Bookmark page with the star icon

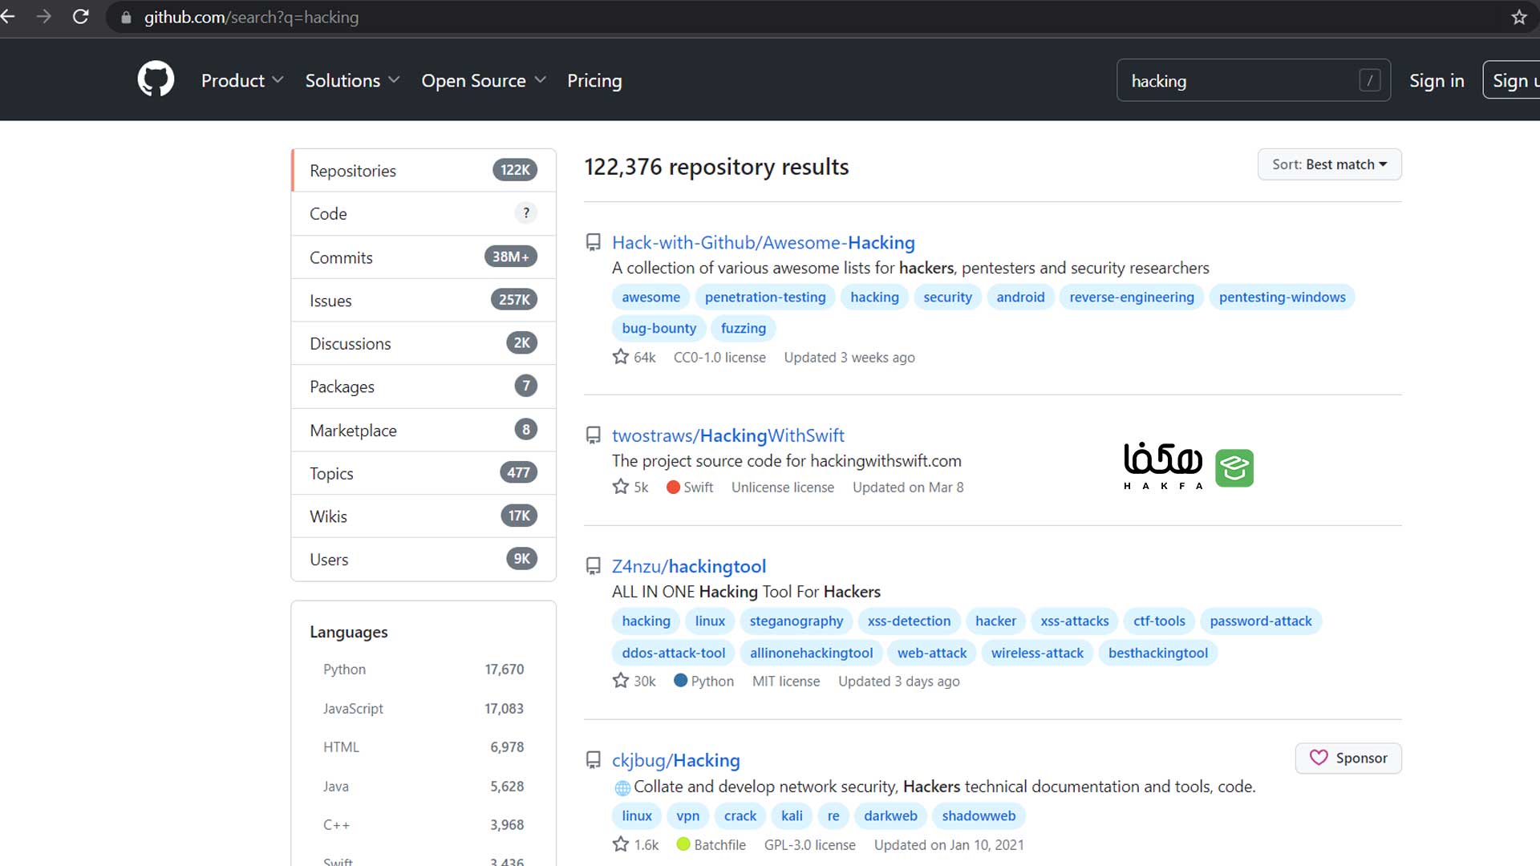[x=1519, y=17]
